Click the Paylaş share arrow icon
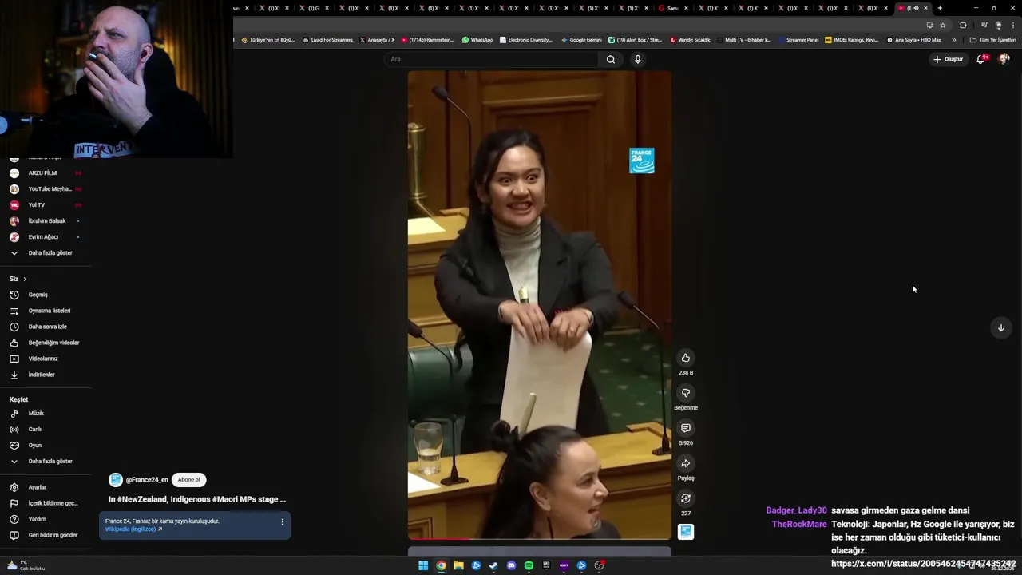The image size is (1022, 575). 685,463
